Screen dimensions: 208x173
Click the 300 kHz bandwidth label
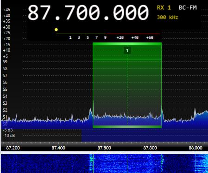[x=167, y=17]
